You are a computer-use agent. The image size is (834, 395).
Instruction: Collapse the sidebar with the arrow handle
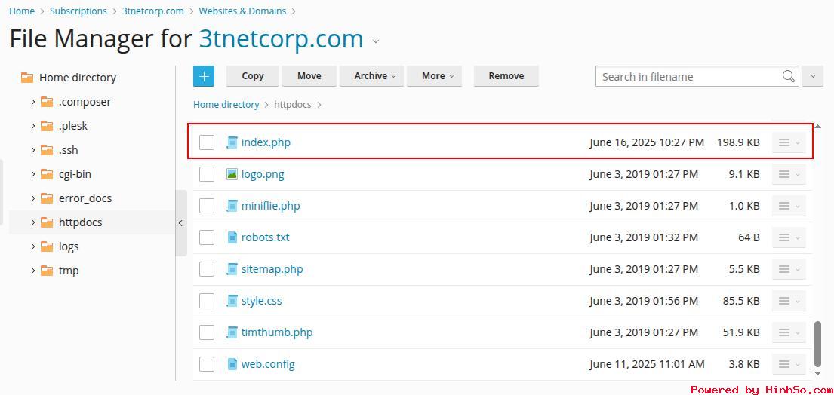click(181, 223)
